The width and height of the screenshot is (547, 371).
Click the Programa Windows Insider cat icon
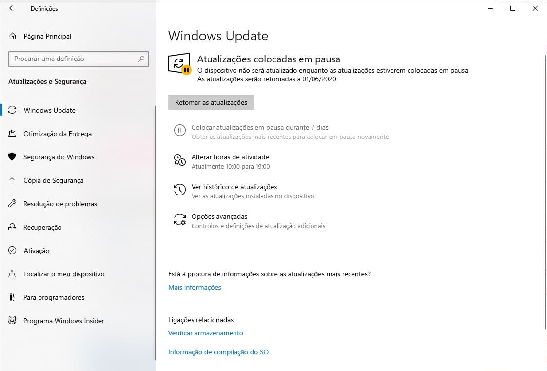pyautogui.click(x=12, y=321)
